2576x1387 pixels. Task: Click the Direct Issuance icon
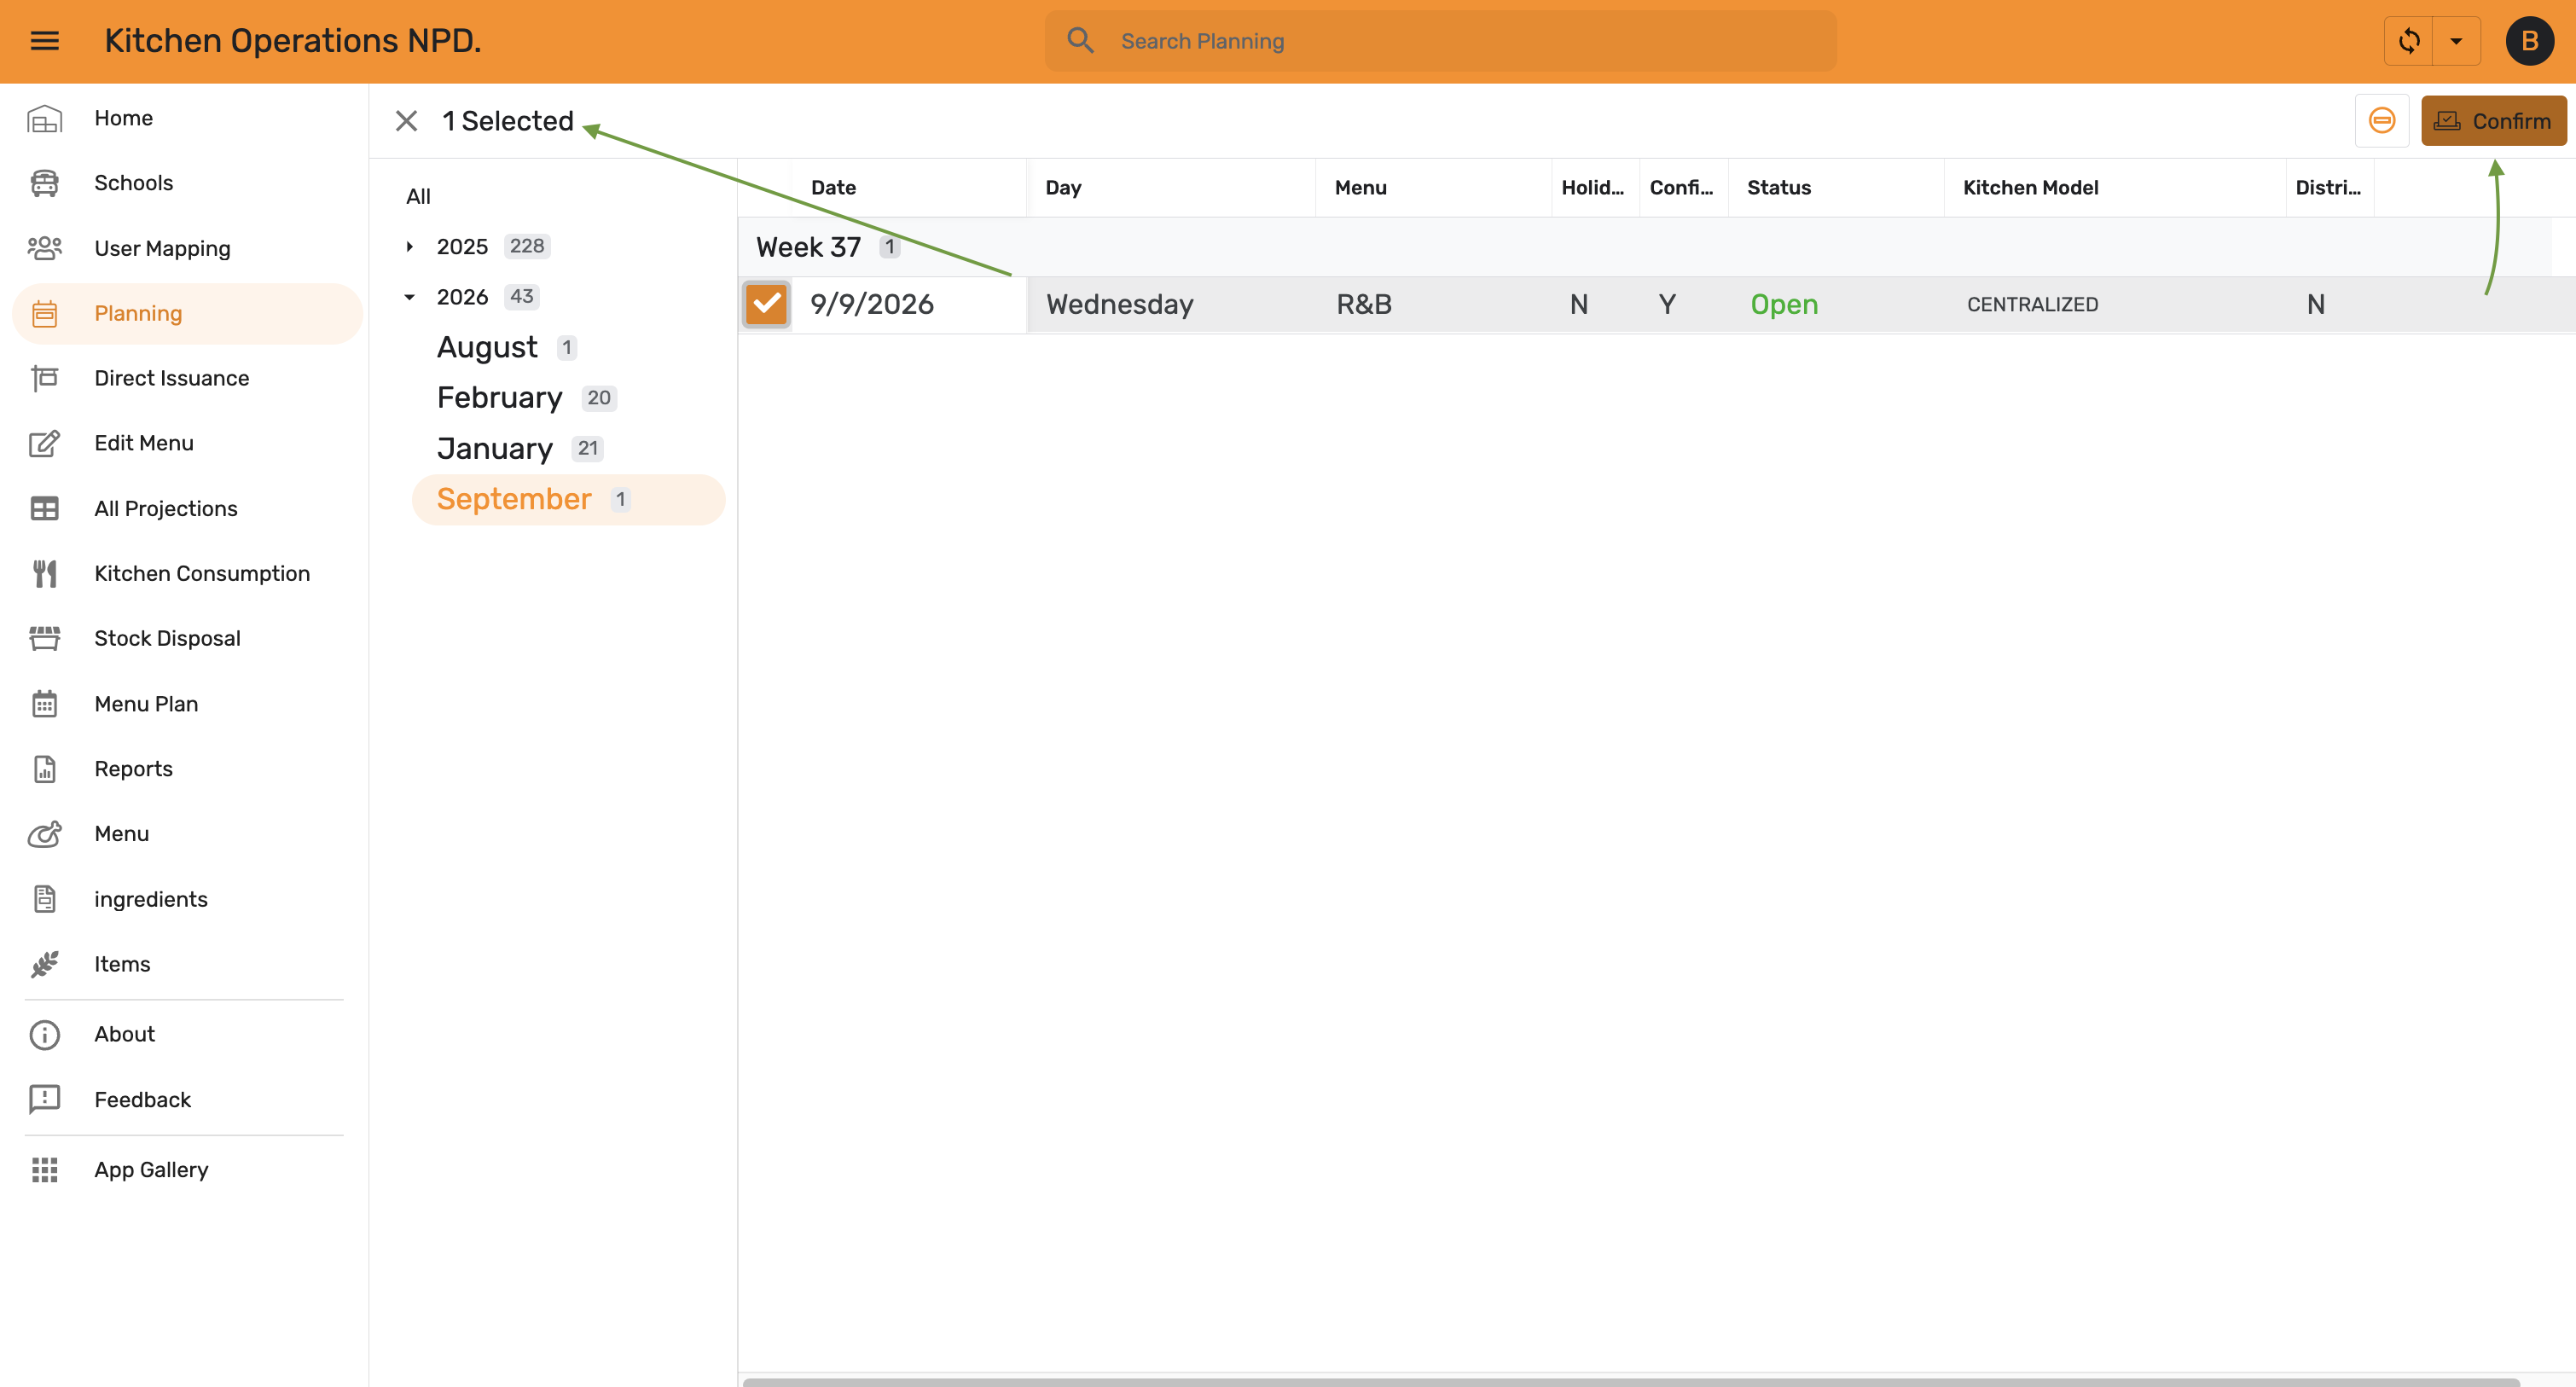pyautogui.click(x=45, y=378)
